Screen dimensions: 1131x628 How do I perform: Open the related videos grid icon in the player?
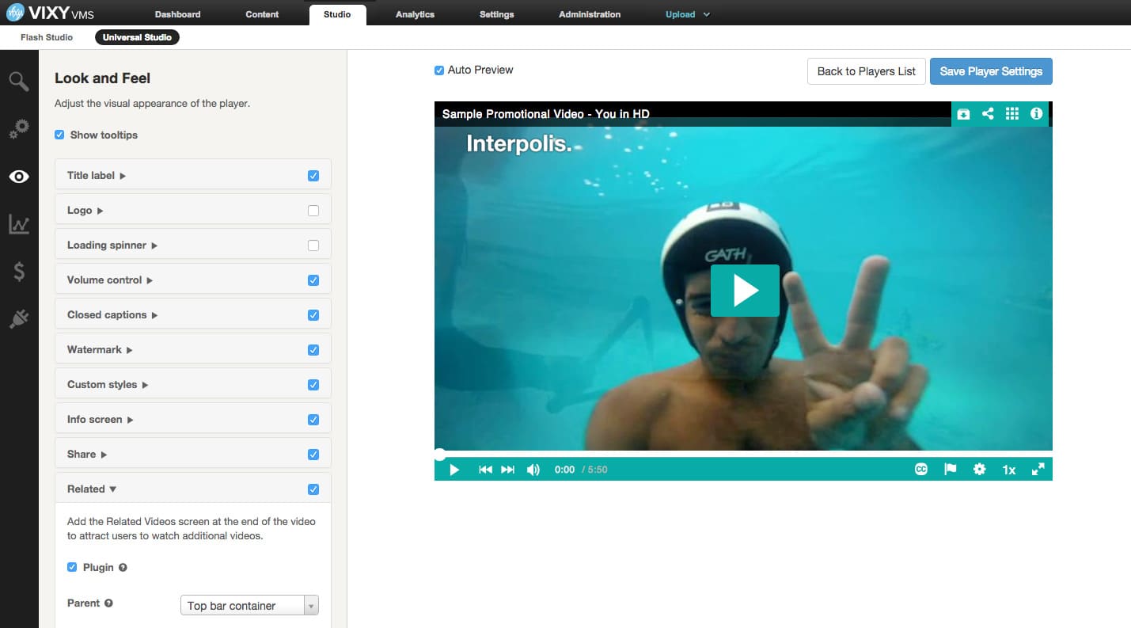1012,114
